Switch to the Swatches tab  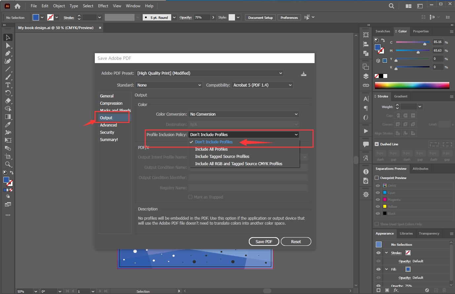click(x=383, y=31)
